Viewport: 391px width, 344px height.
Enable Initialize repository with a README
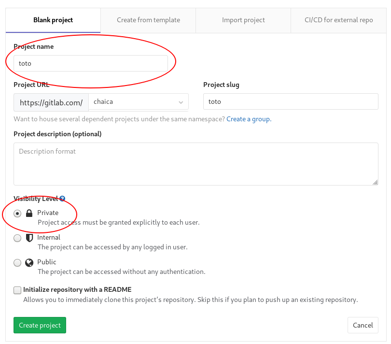17,290
